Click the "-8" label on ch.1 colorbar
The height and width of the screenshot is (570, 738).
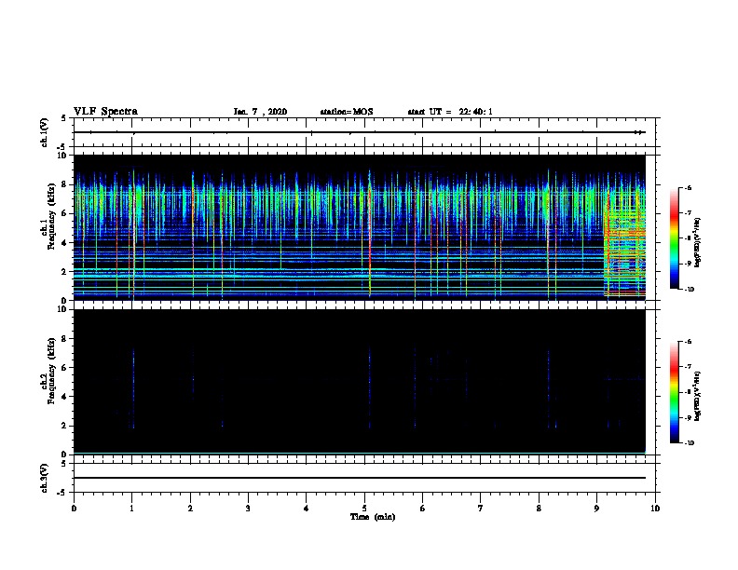click(688, 238)
